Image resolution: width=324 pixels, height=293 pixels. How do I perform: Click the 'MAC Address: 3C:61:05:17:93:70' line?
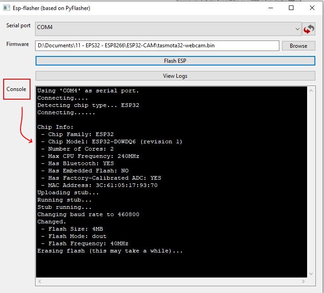point(99,185)
